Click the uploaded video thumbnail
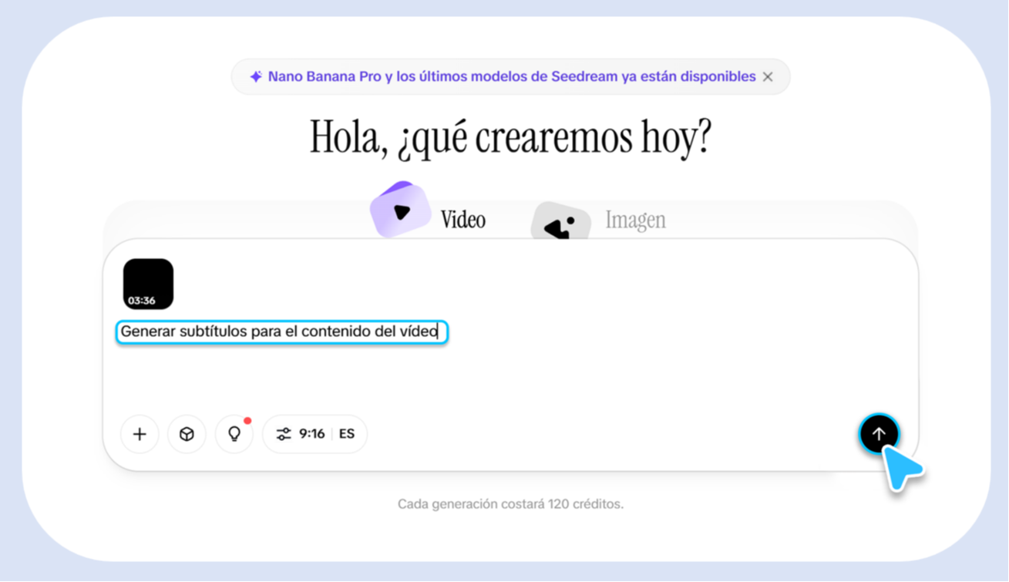Viewport: 1009px width, 582px height. pos(148,283)
